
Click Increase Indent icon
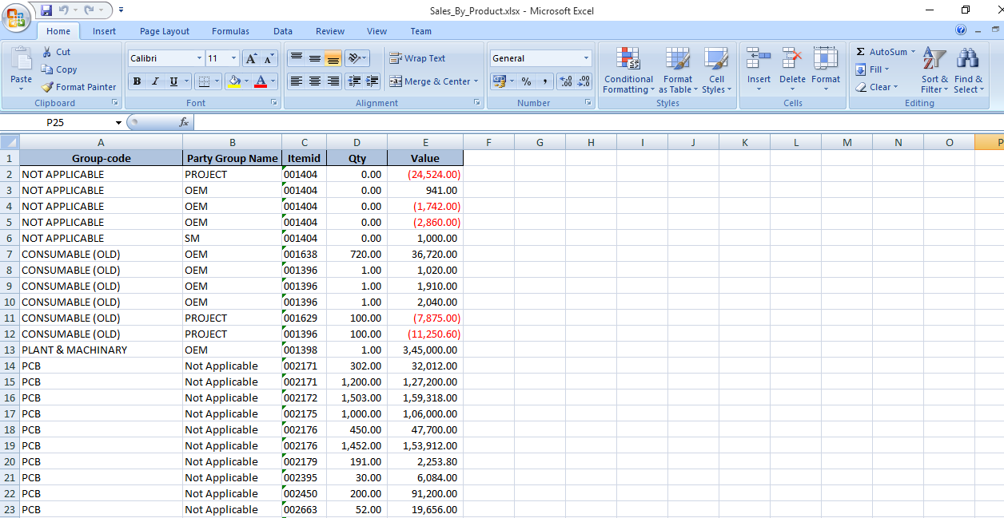[372, 81]
